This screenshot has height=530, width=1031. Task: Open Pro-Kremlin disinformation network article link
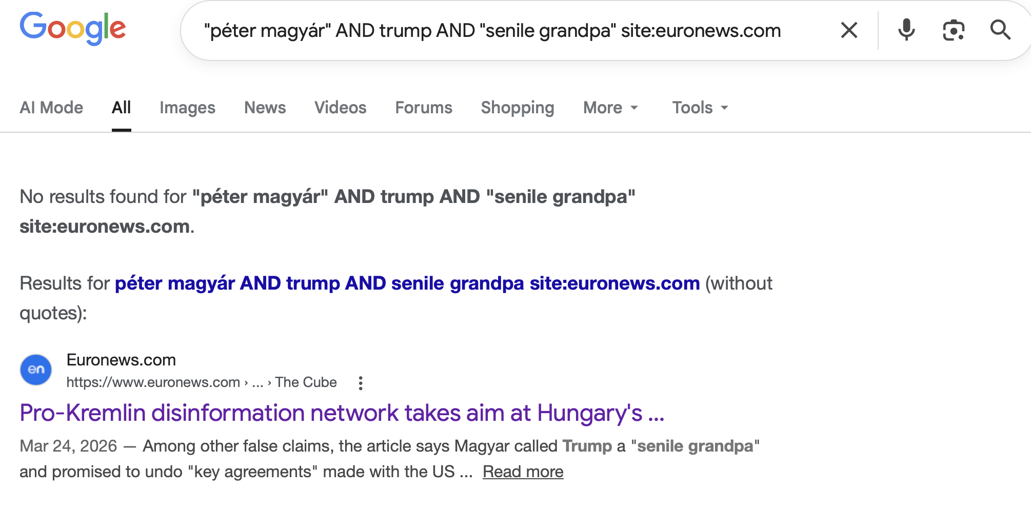coord(342,413)
